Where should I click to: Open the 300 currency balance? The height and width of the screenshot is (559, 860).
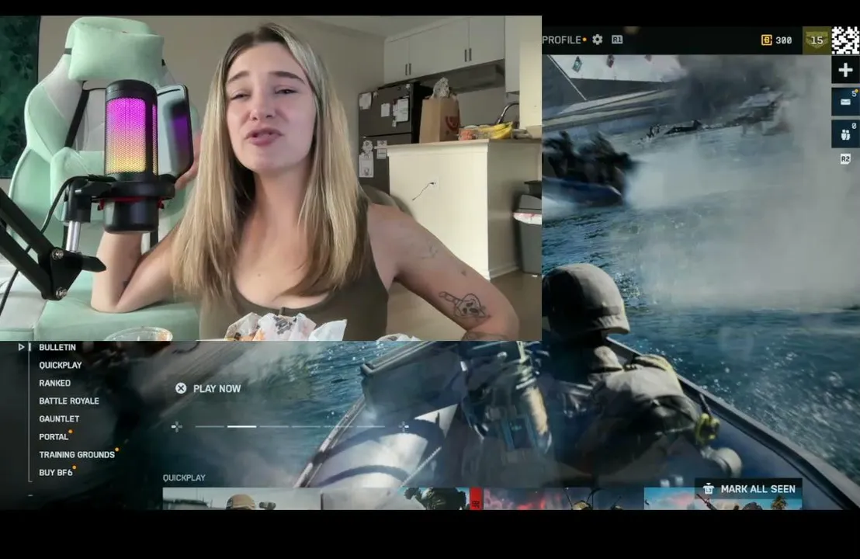point(777,40)
